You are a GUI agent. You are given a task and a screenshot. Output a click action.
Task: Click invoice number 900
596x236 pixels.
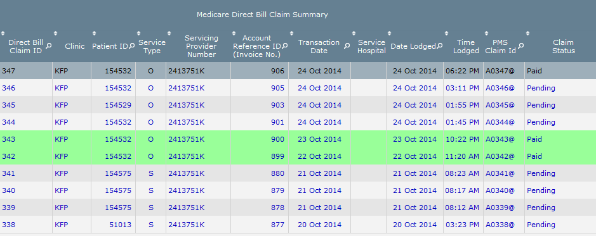click(x=277, y=139)
